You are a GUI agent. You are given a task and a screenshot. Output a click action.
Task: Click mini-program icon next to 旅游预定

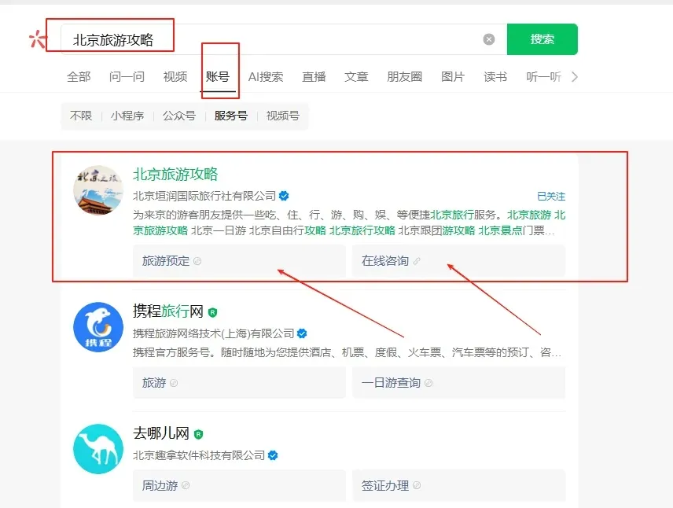[x=197, y=261]
